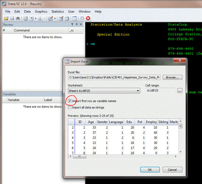Viewport: 202px width, 184px height.
Task: Open the Do-file Editor icon
Action: (51, 19)
